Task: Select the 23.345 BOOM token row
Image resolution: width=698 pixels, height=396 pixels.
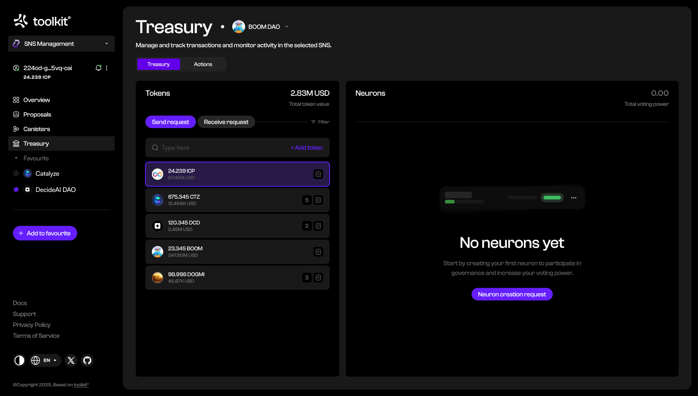Action: click(238, 252)
